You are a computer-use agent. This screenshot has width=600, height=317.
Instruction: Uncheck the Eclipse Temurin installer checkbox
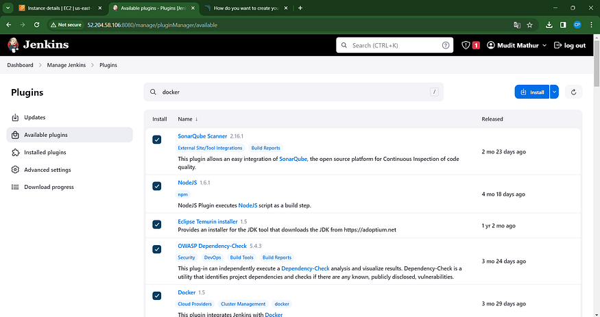[x=157, y=224]
